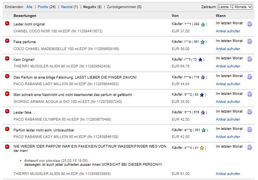Click item text 'PACO RABANNE OLYMPEA 80 ml.EDP'
This screenshot has height=180, width=258.
click(x=46, y=119)
